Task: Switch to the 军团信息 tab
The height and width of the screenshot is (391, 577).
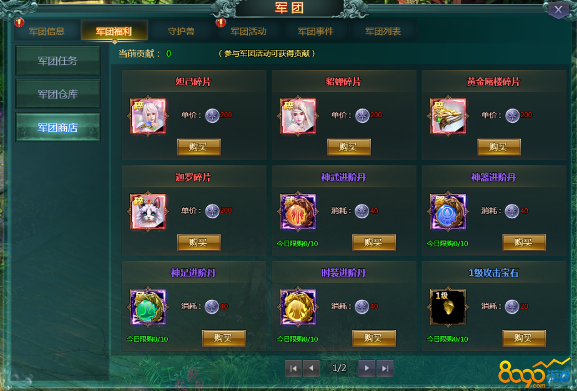Action: (x=47, y=31)
